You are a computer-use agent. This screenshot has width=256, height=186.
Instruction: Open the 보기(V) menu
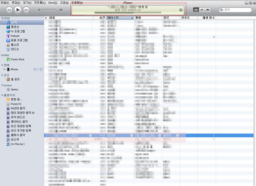[x=27, y=3]
